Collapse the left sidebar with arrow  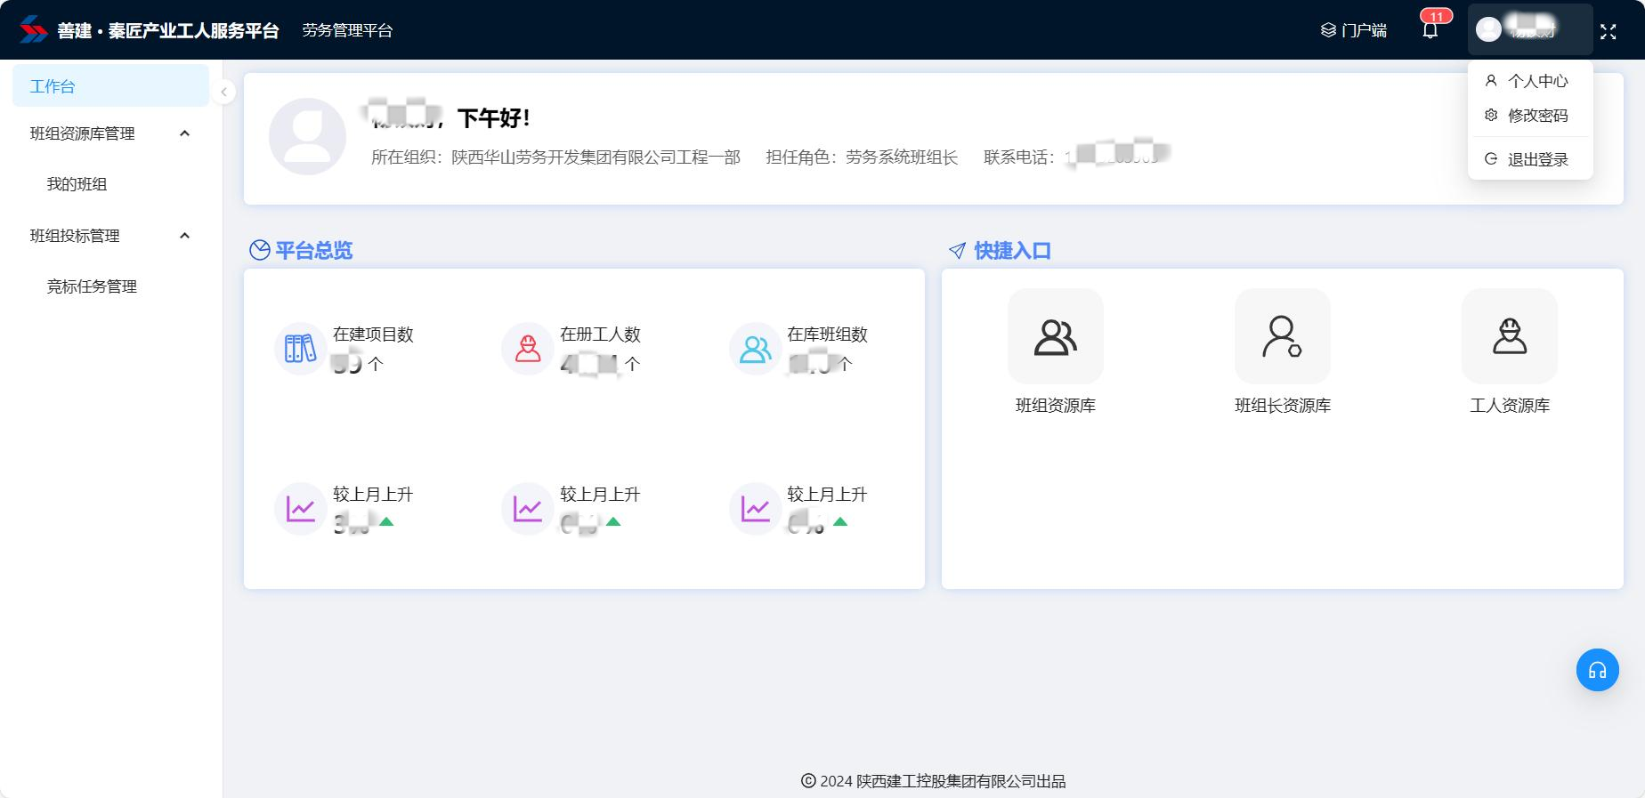[224, 92]
